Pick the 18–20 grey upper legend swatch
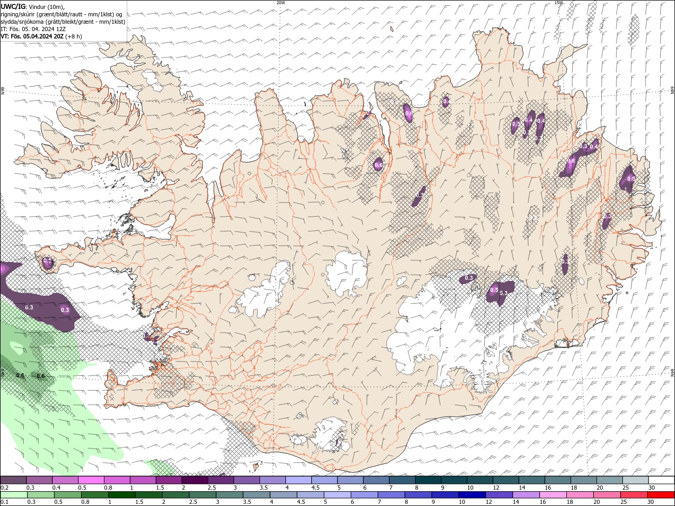This screenshot has height=506, width=675. click(x=584, y=480)
